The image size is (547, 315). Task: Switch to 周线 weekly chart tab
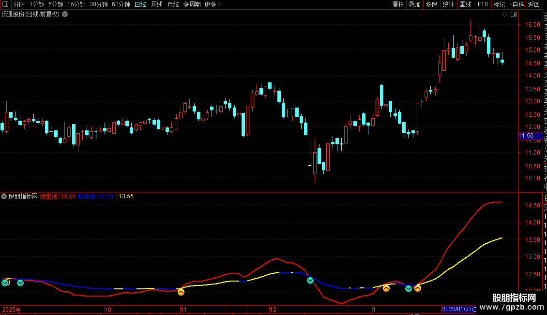157,4
